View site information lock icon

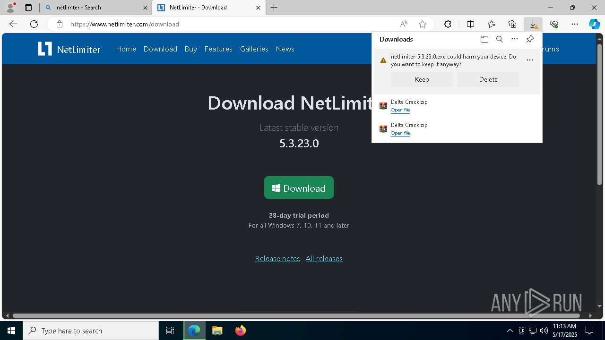point(59,24)
